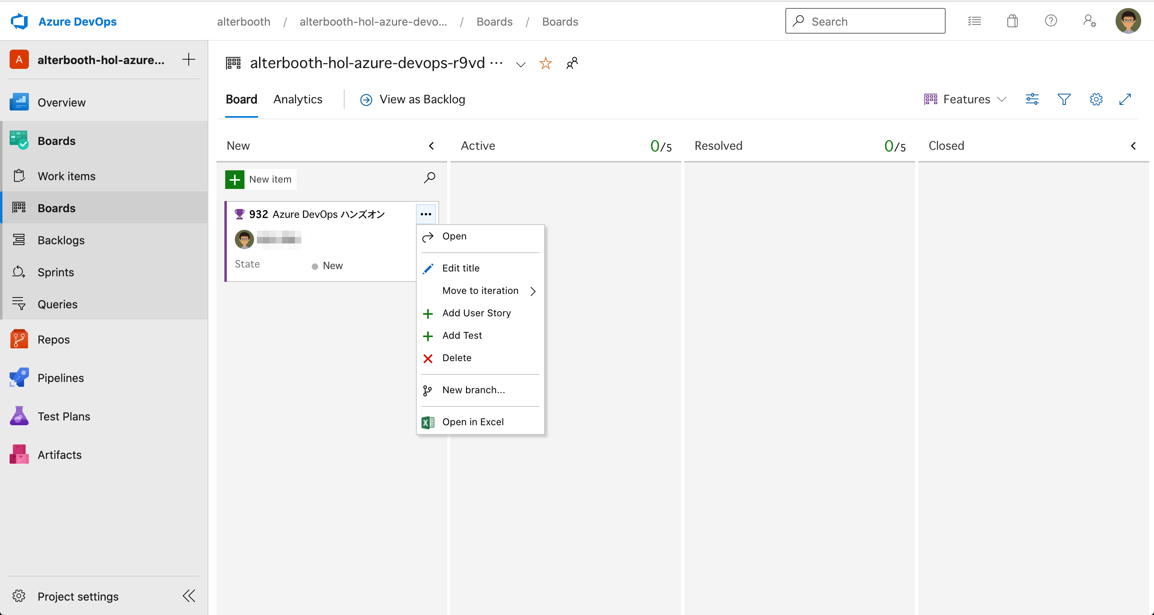Screen dimensions: 1154x615
Task: Expand the team selector chevron dropdown
Action: [521, 64]
